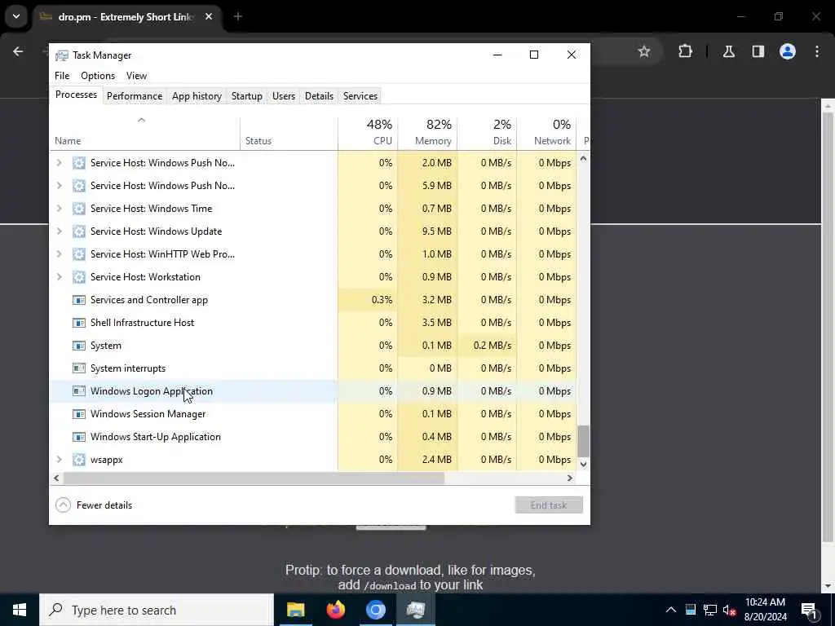
Task: Click the muted volume tray icon
Action: [730, 610]
